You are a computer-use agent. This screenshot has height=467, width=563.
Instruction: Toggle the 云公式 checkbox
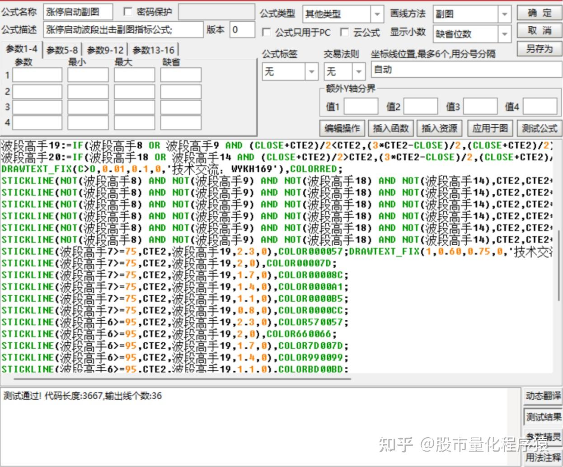(345, 32)
